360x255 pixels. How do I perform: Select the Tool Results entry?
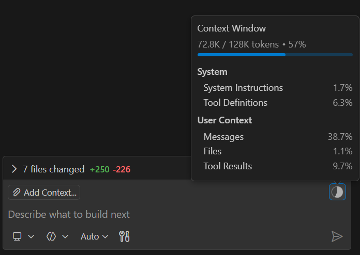pyautogui.click(x=228, y=166)
